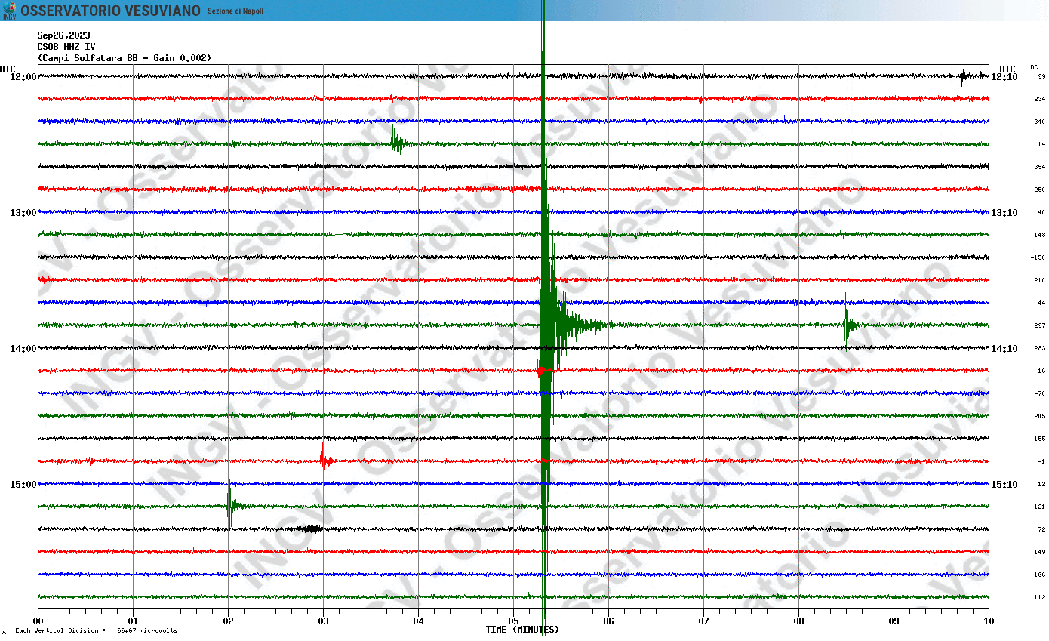This screenshot has height=641, width=1049.
Task: Click the left '13:00' time label
Action: [23, 213]
